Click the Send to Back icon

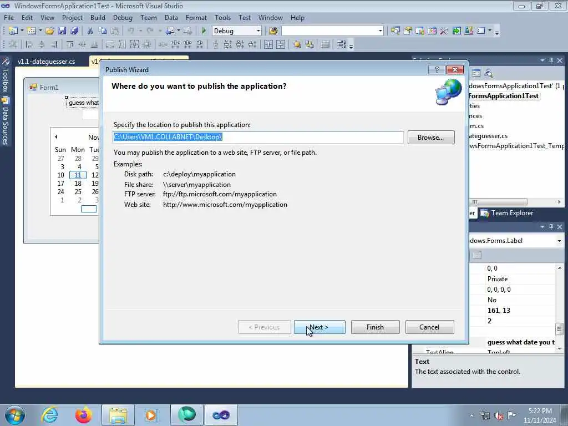310,44
